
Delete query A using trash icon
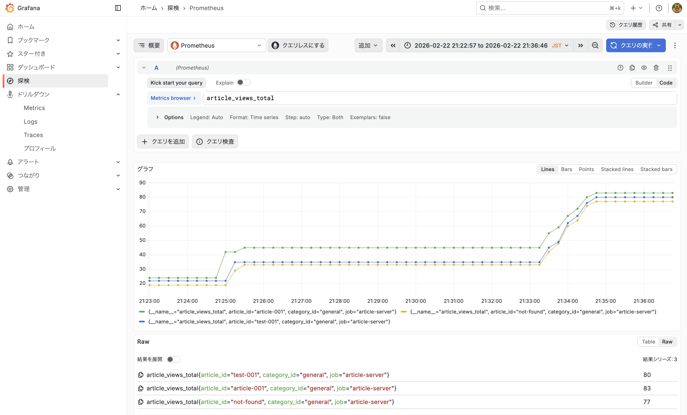(x=656, y=68)
